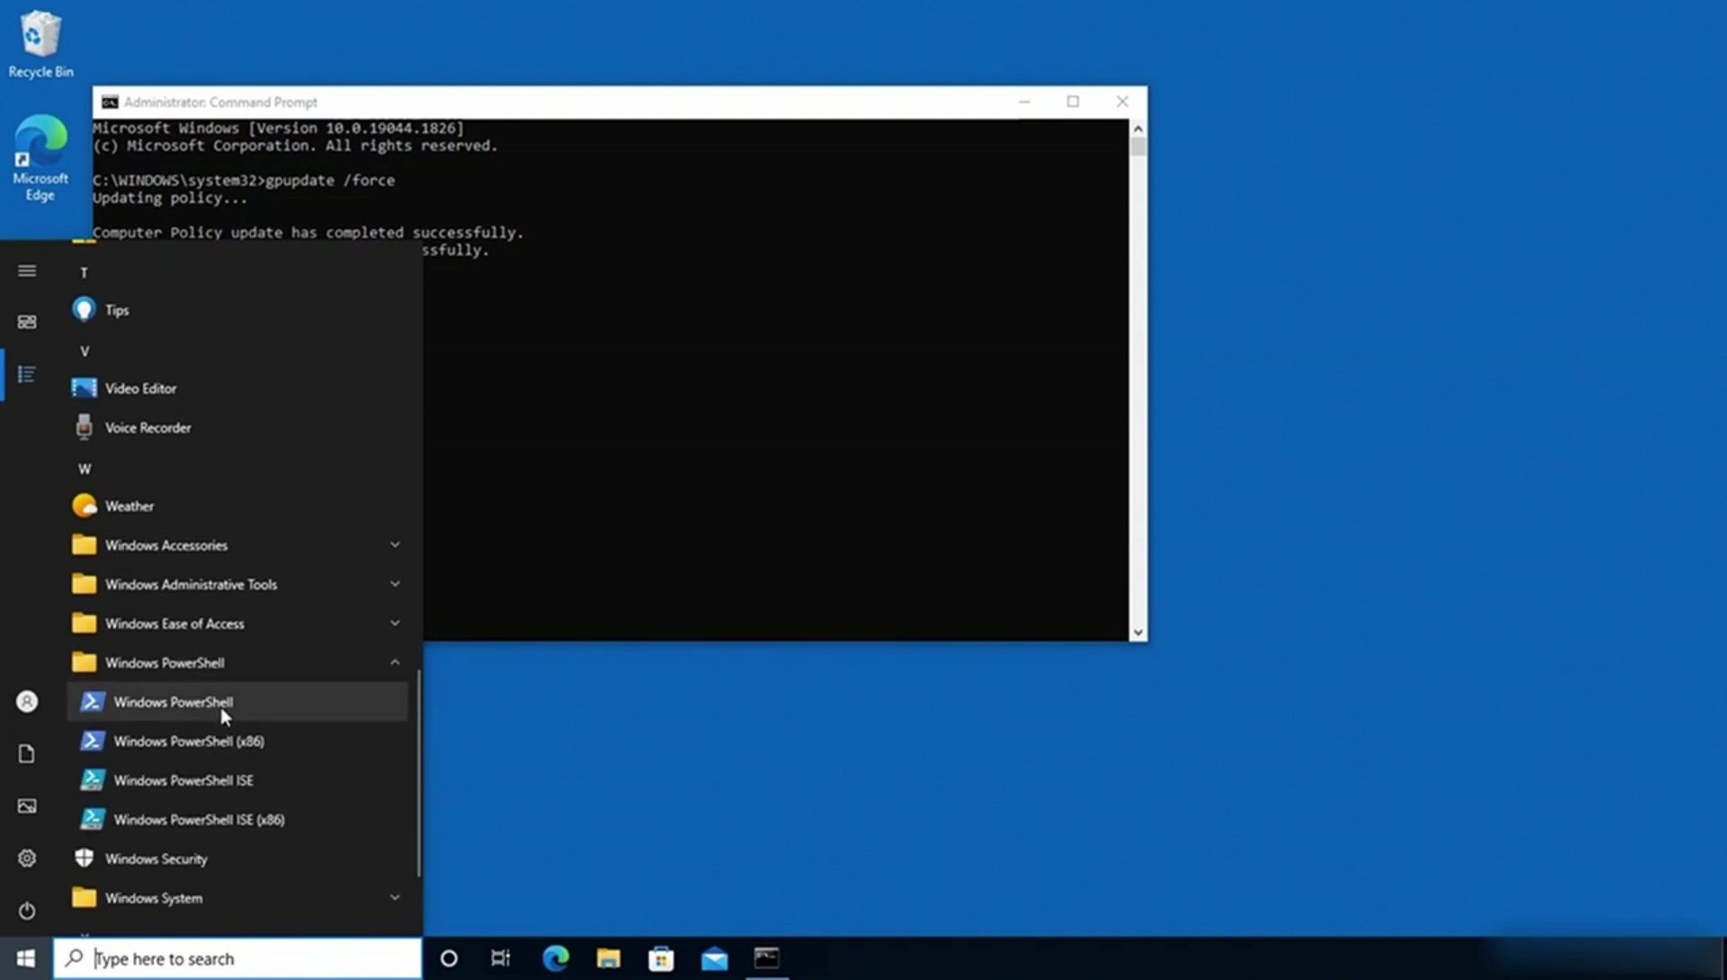Click the Windows Start button

26,958
